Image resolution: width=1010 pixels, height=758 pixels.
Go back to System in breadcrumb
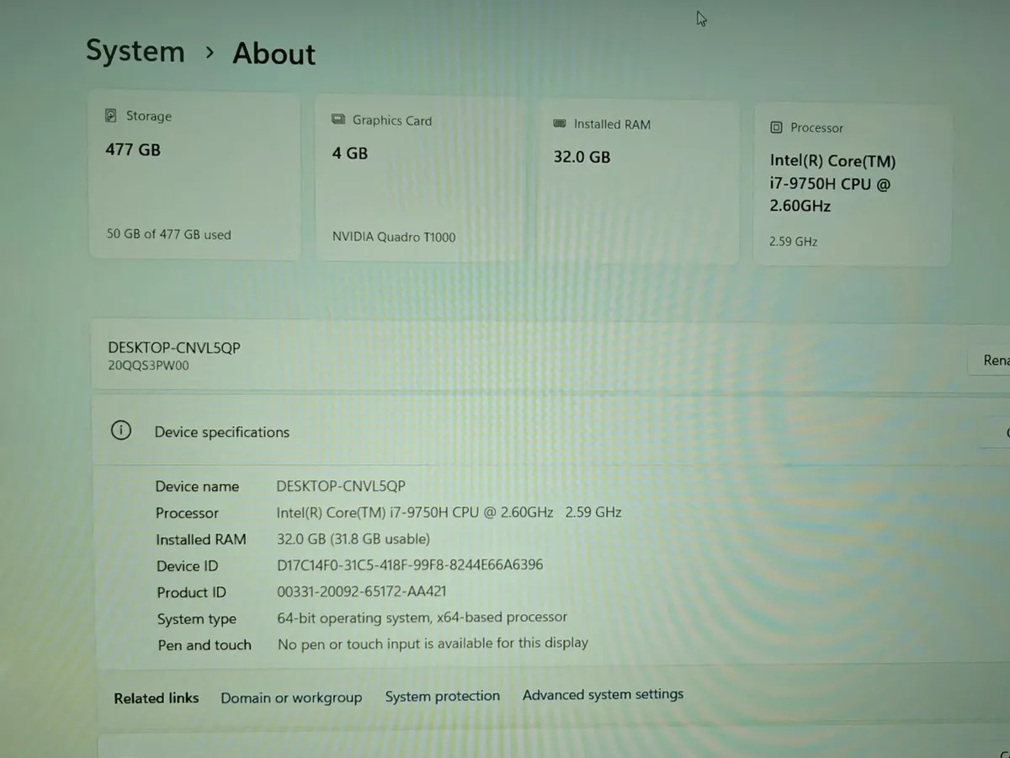tap(135, 51)
